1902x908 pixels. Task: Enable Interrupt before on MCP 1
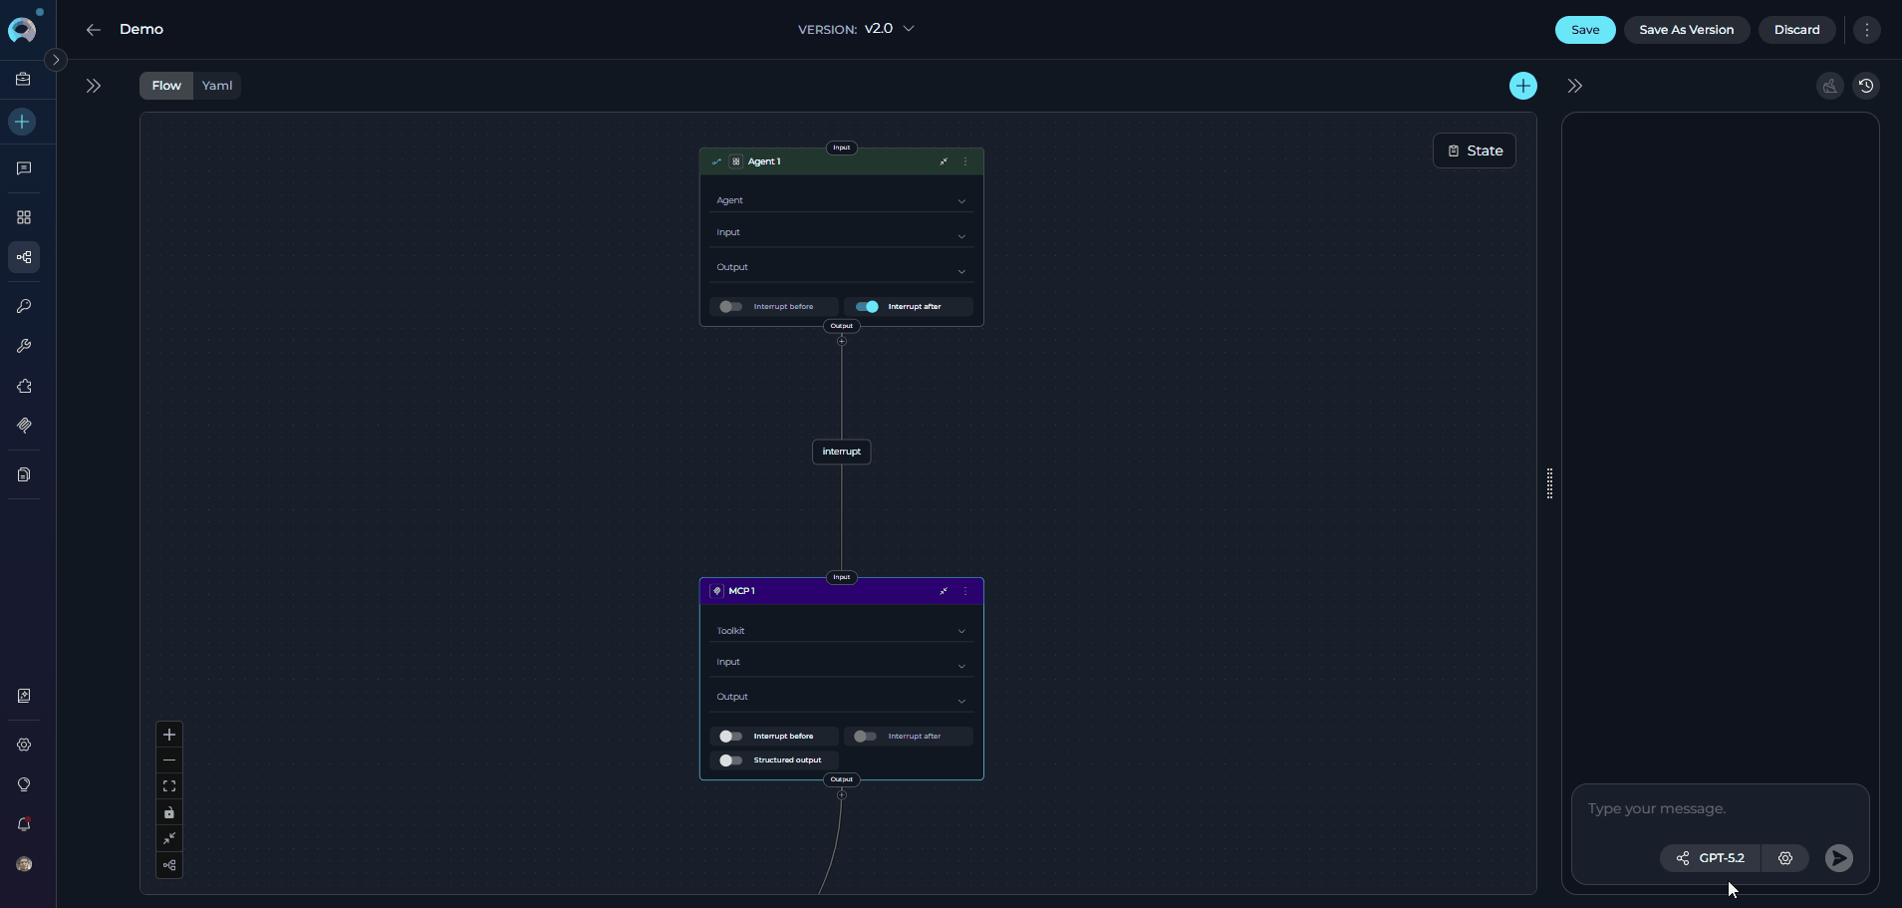(x=730, y=737)
